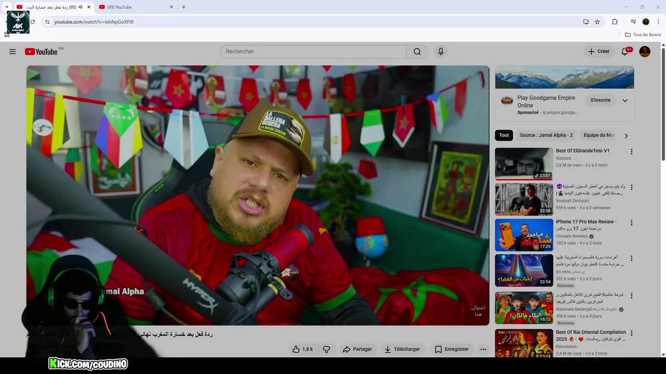
Task: Open options for Best Of Rai Oriental Compilation
Action: tap(632, 333)
